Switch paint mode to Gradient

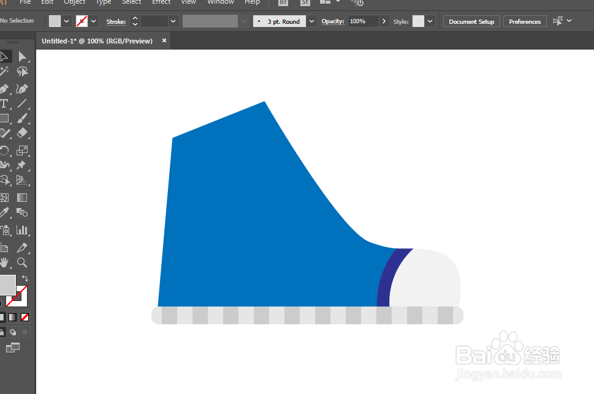(x=13, y=318)
